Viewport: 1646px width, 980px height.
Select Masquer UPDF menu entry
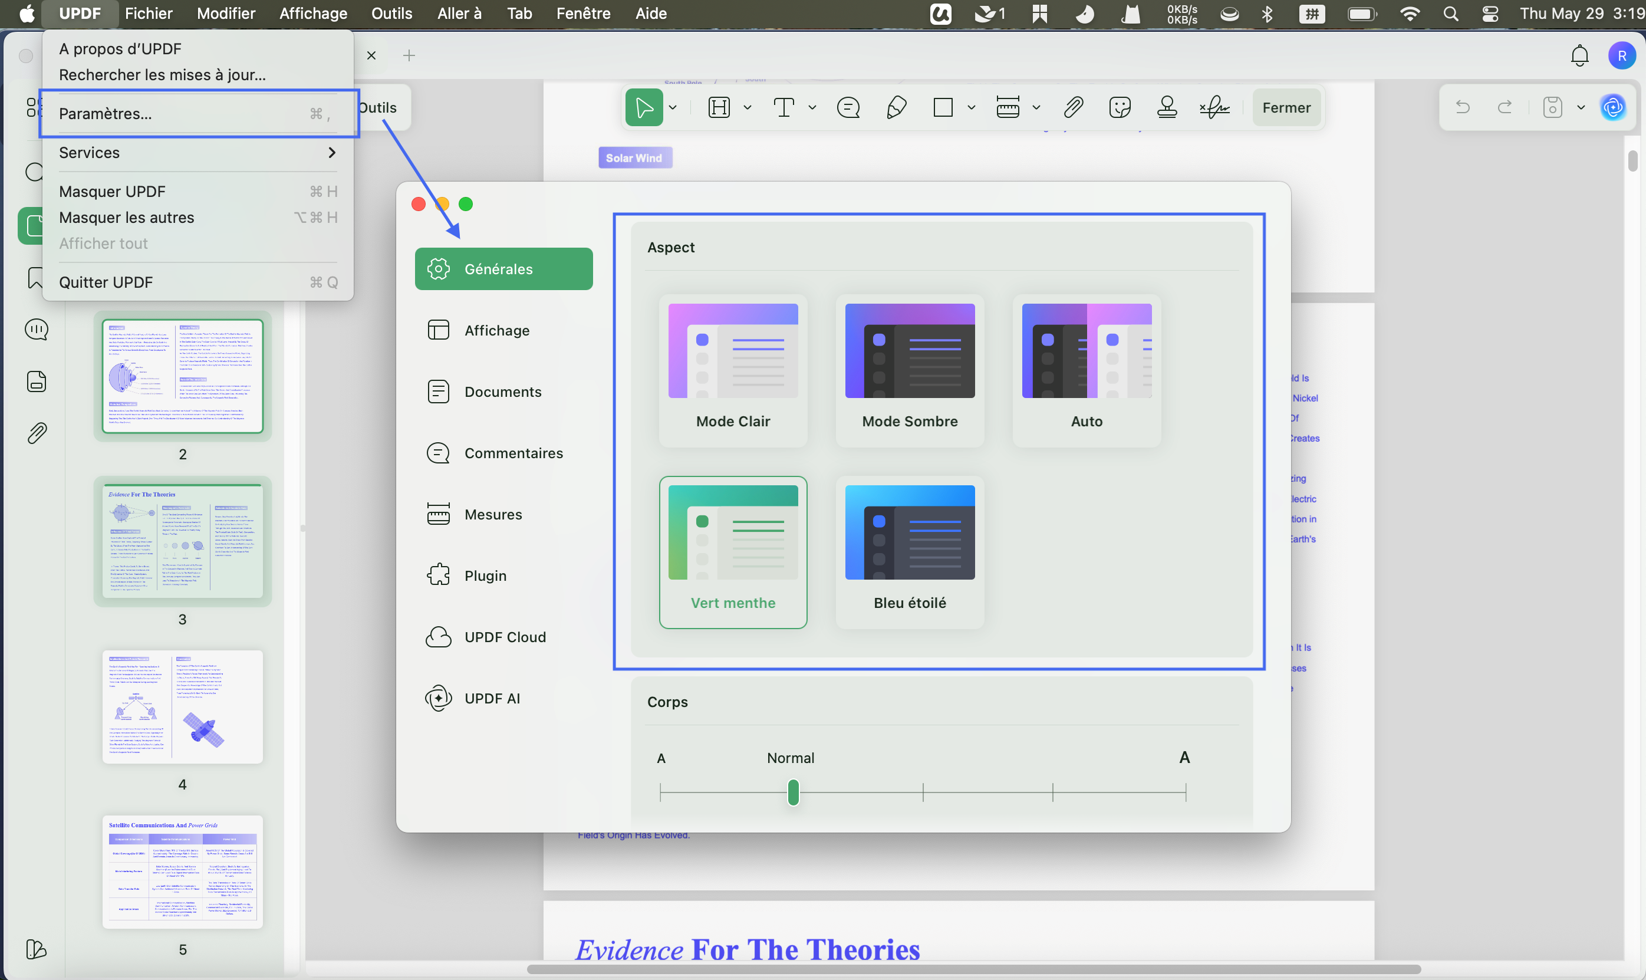coord(197,192)
